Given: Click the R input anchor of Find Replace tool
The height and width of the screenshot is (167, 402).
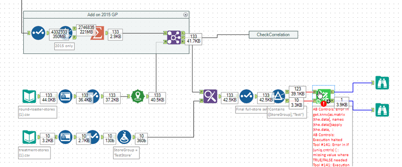Looking at the screenshot, I should [x=202, y=101].
